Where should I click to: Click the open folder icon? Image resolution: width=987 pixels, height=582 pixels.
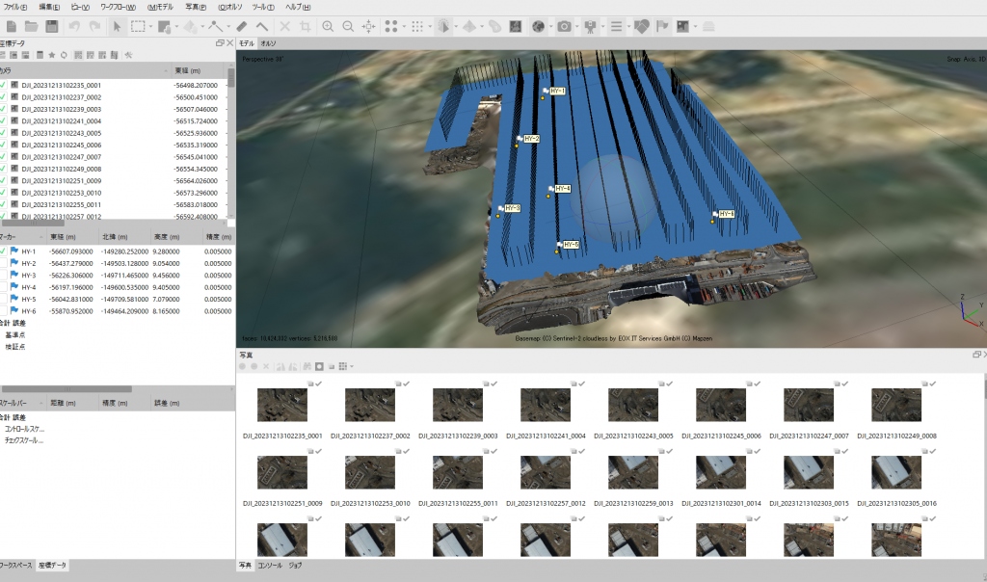pyautogui.click(x=31, y=26)
